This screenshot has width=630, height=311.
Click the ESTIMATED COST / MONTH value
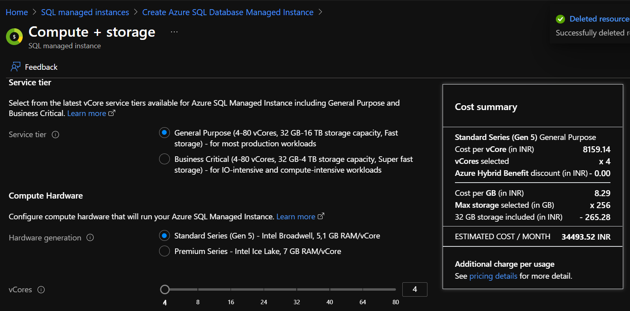point(586,237)
